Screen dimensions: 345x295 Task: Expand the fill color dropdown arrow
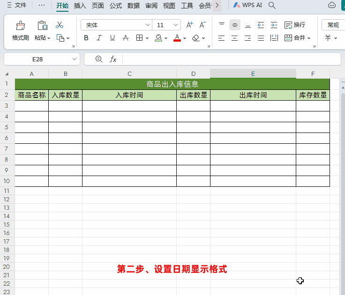[x=166, y=38]
